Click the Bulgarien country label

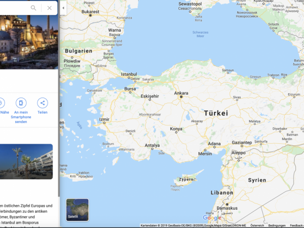point(78,51)
